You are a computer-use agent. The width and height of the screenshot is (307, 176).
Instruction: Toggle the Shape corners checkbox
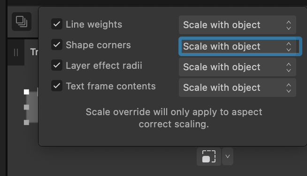click(x=57, y=44)
